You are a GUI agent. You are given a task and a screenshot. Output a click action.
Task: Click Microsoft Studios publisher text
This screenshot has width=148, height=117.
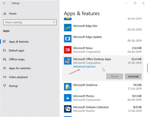pos(84,111)
